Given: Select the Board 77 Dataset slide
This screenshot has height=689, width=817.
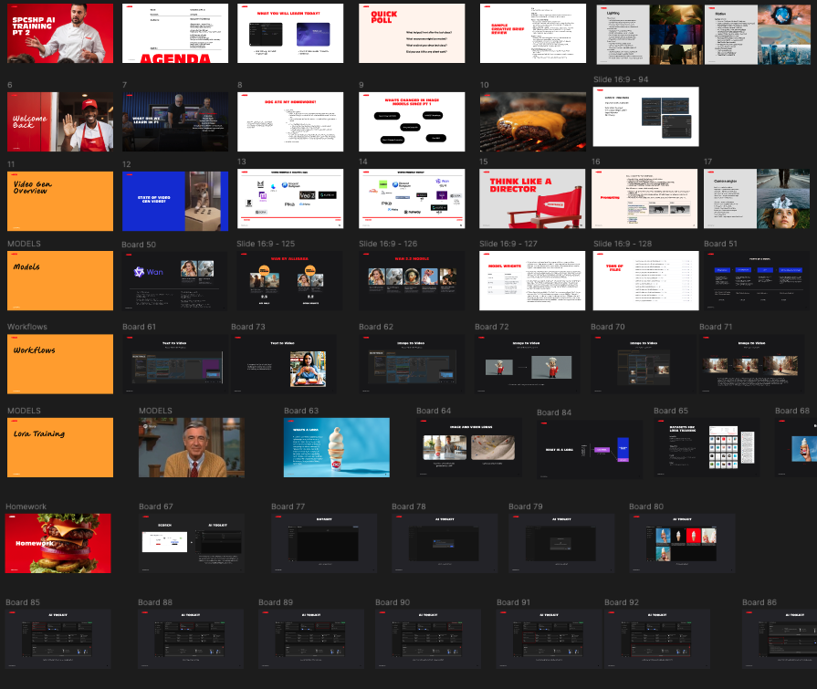Looking at the screenshot, I should (324, 543).
